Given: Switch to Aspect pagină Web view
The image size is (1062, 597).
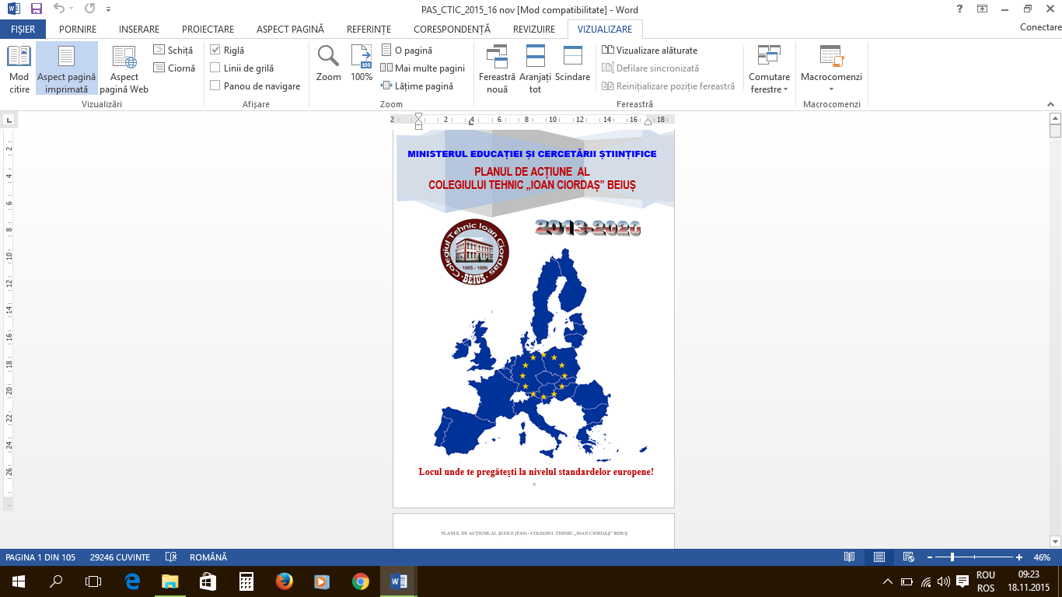Looking at the screenshot, I should tap(124, 68).
